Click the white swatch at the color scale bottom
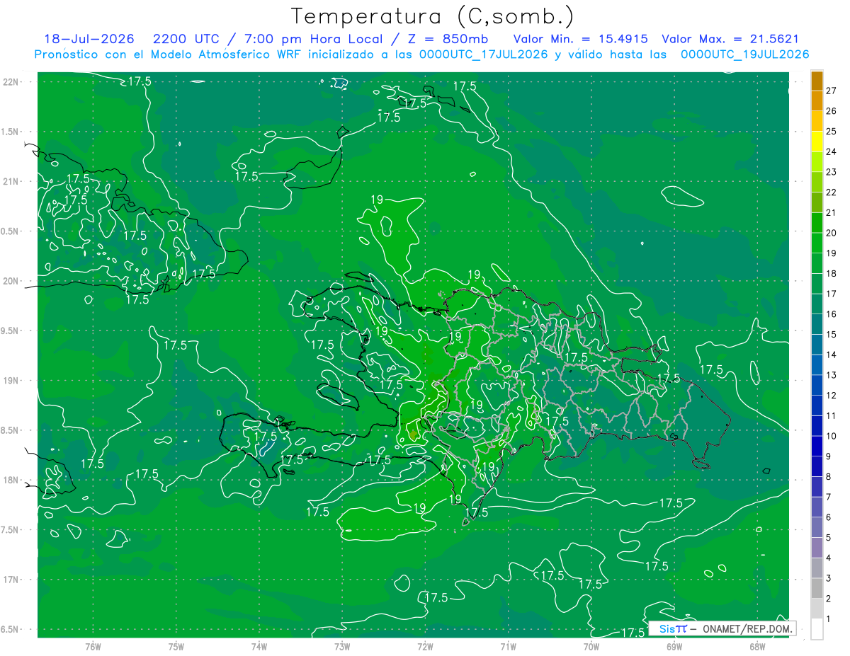This screenshot has height=656, width=850. [x=817, y=629]
